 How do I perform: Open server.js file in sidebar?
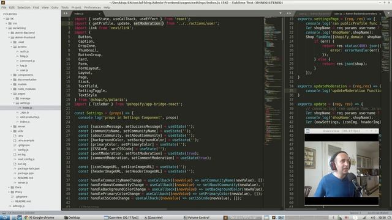tap(23, 183)
